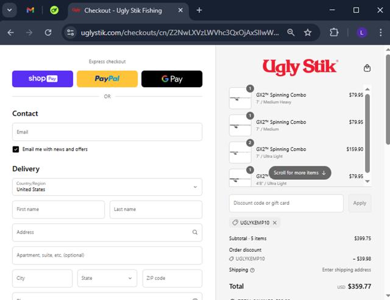Switch to the pinned Gmail tab
This screenshot has width=390, height=300.
tap(30, 10)
